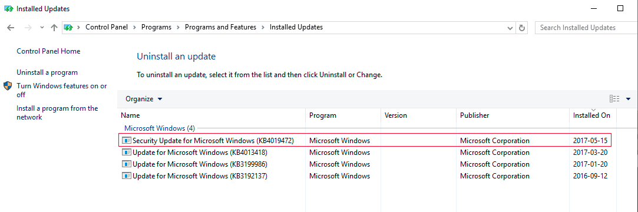The height and width of the screenshot is (212, 638).
Task: Click Microsoft Corporation in KB4013418 row
Action: 495,153
